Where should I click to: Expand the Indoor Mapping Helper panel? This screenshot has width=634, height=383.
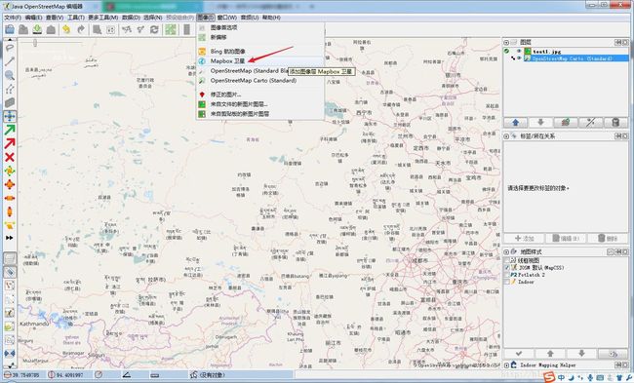[x=506, y=365]
